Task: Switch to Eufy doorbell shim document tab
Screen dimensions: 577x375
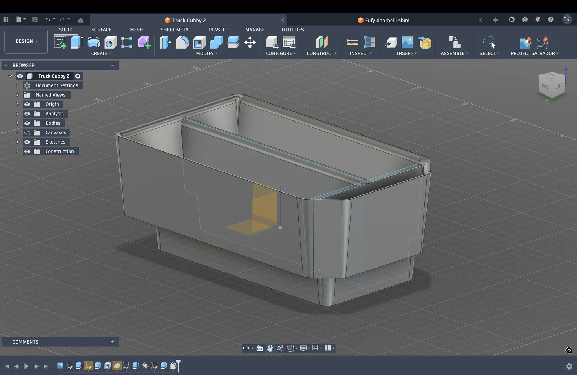Action: (x=387, y=20)
